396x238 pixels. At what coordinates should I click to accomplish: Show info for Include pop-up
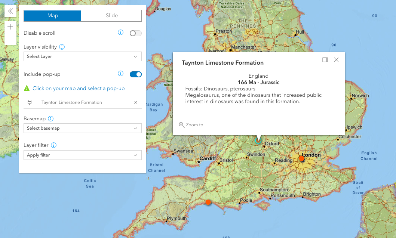pos(120,74)
